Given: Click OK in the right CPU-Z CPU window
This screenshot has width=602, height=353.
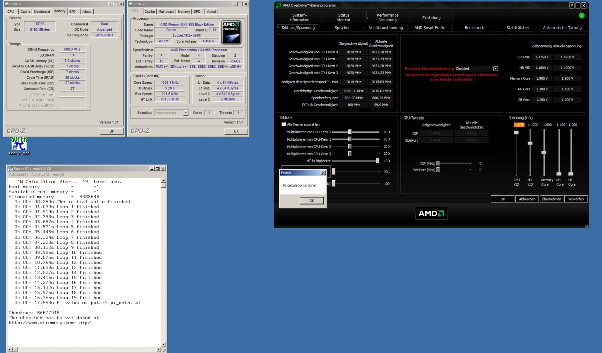Looking at the screenshot, I should (236, 131).
